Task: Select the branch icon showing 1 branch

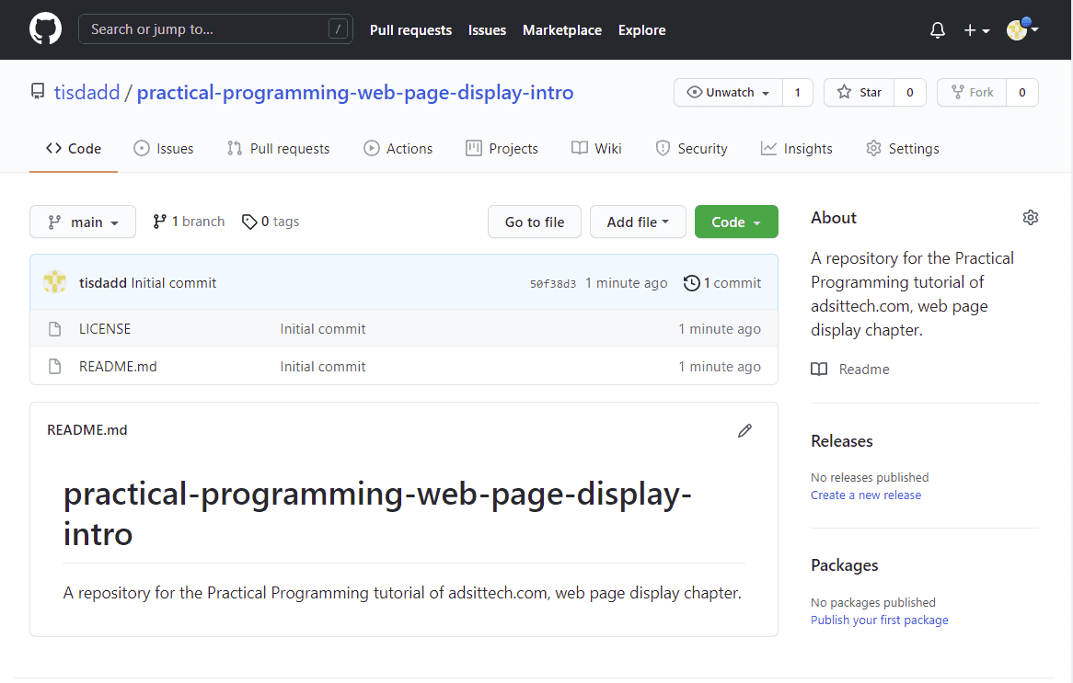Action: point(160,221)
